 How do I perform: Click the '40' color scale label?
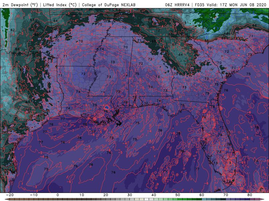tap(154, 195)
